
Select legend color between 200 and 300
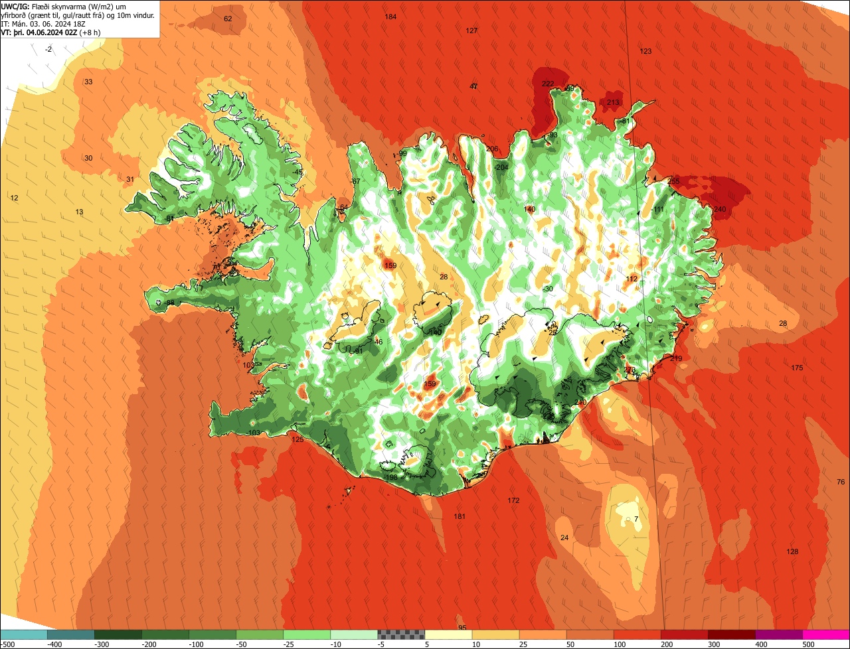(x=684, y=634)
